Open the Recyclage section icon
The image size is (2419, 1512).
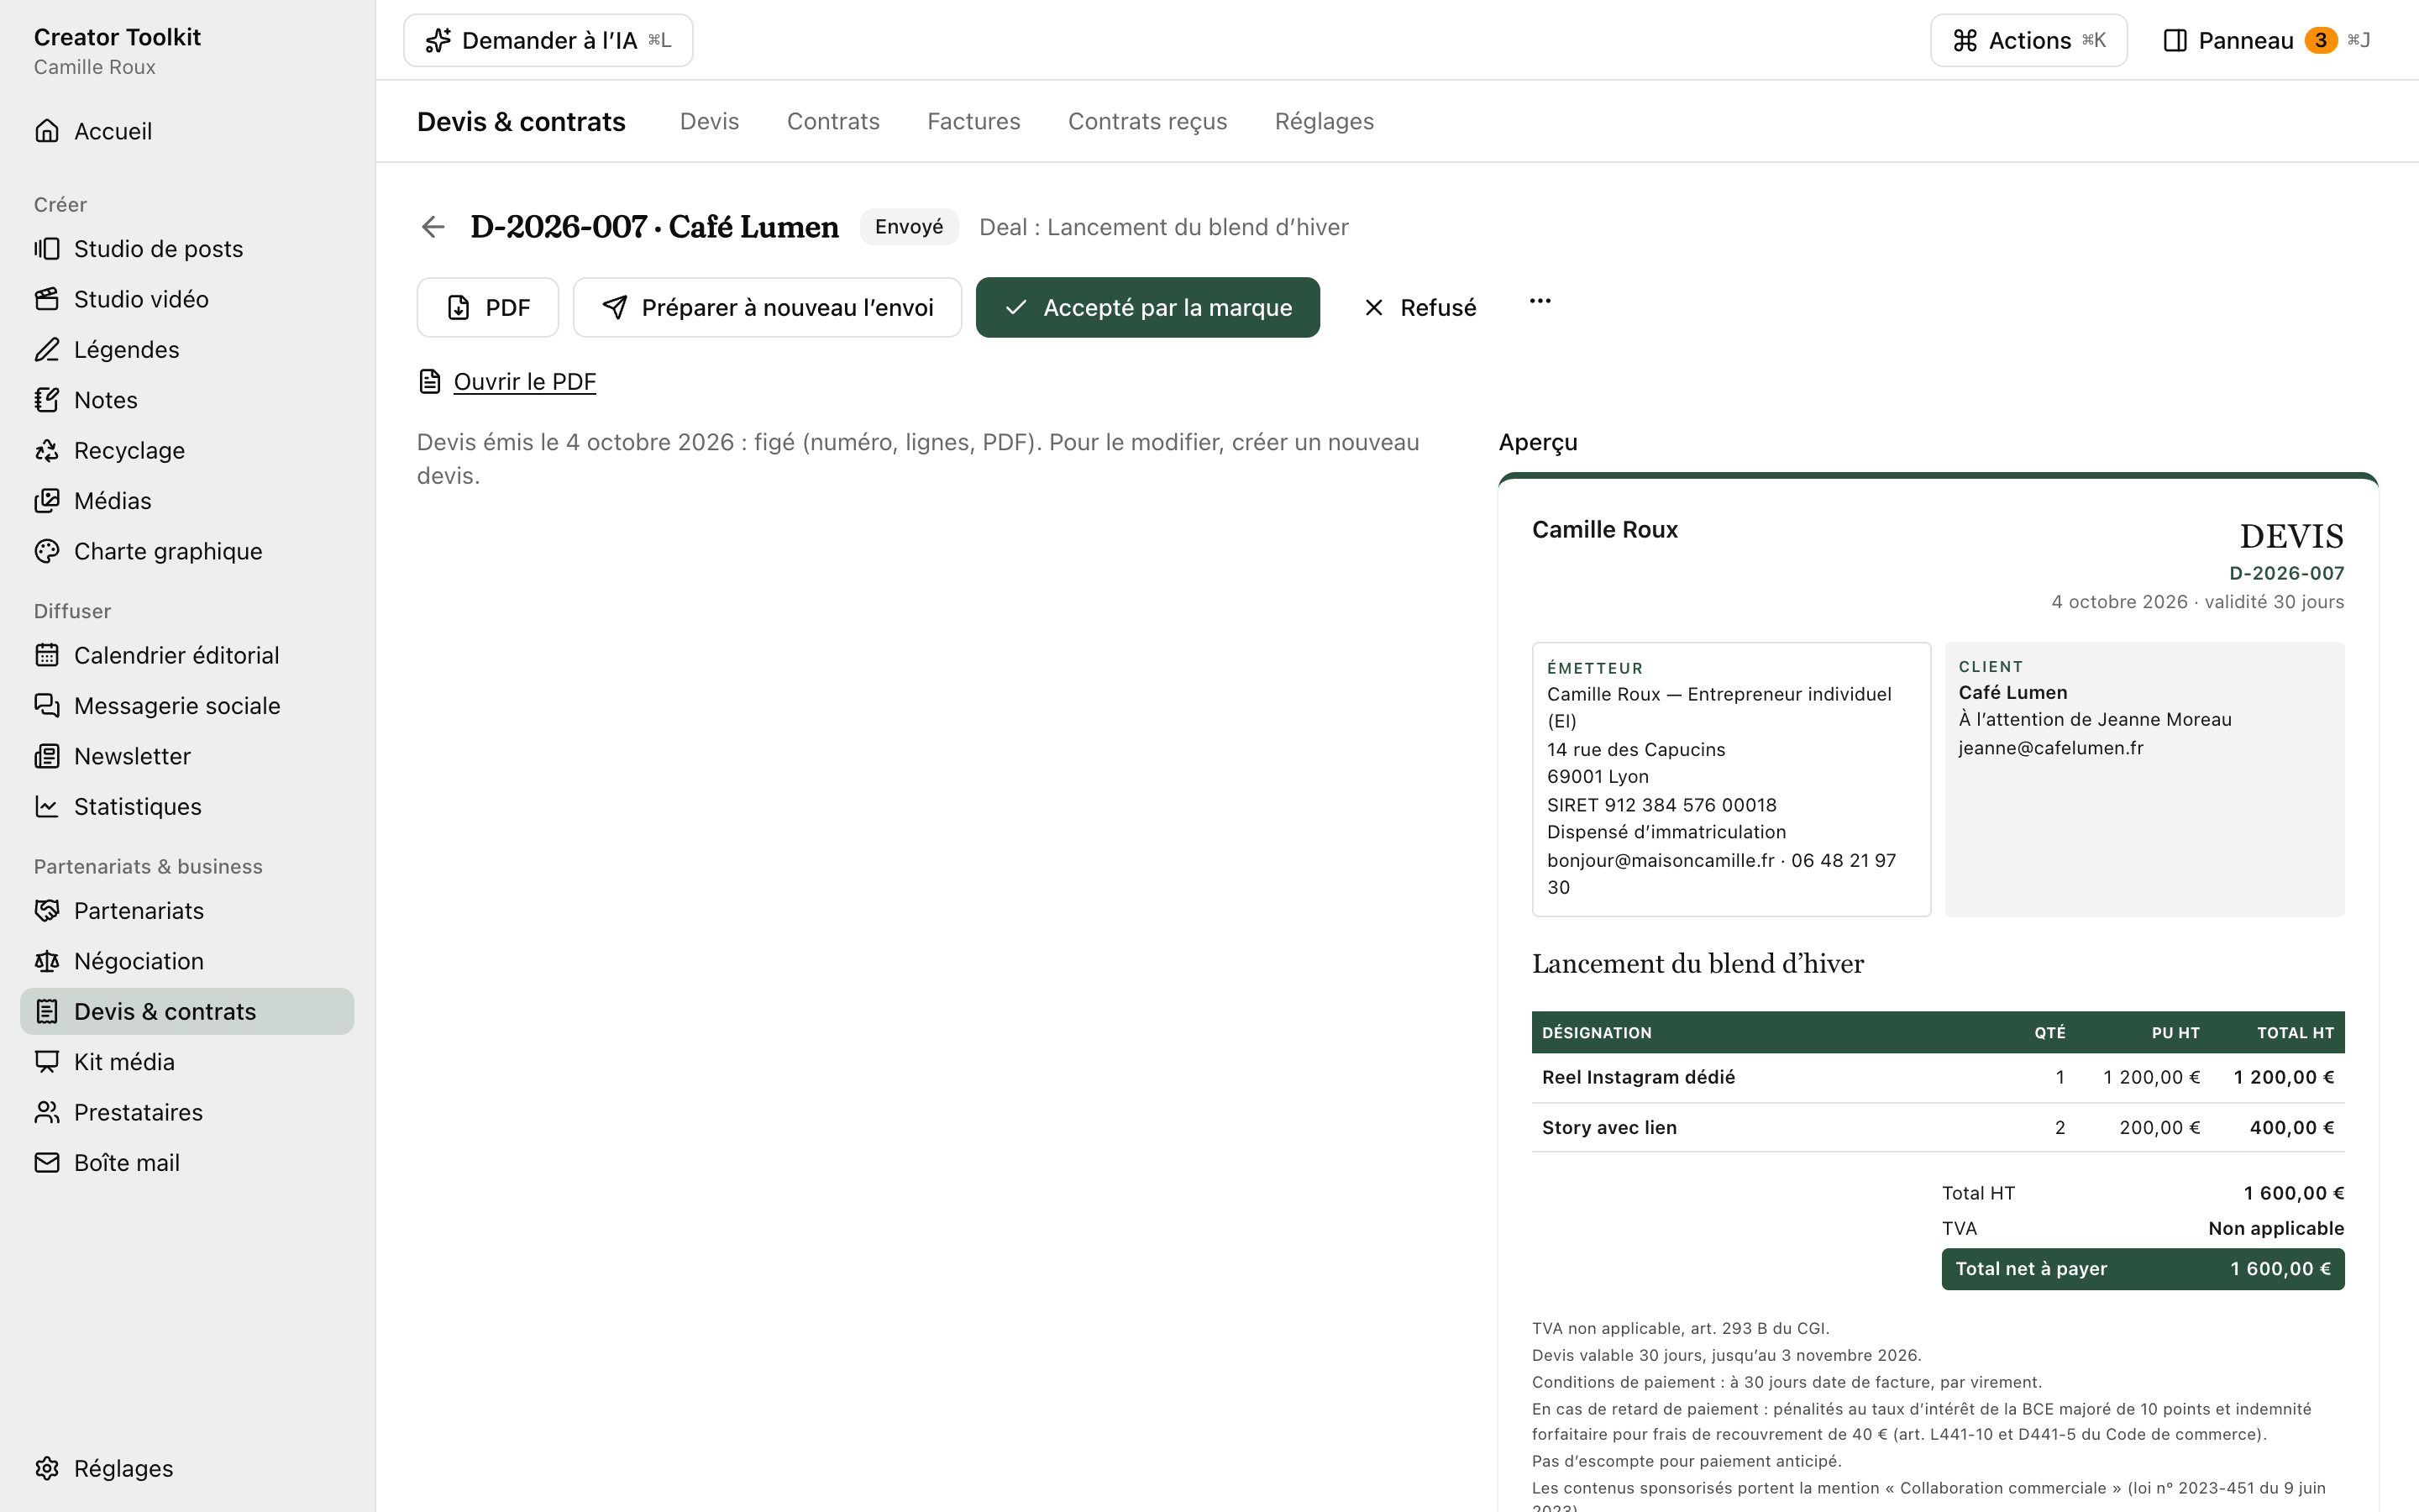pos(47,450)
